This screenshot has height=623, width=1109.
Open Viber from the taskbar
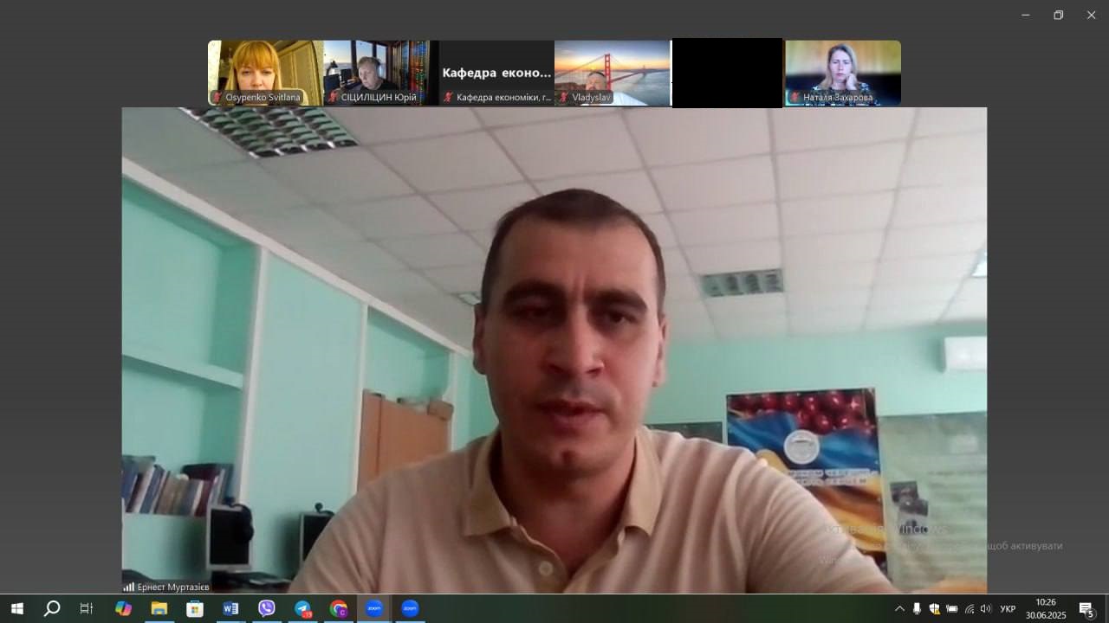267,608
